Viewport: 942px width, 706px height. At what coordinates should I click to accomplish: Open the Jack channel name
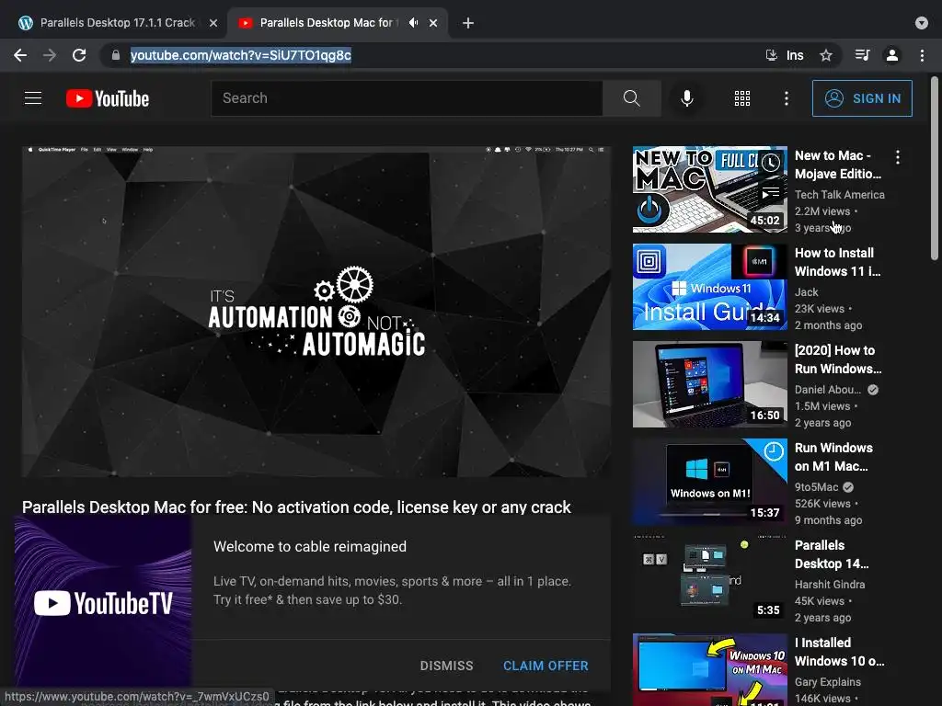806,291
